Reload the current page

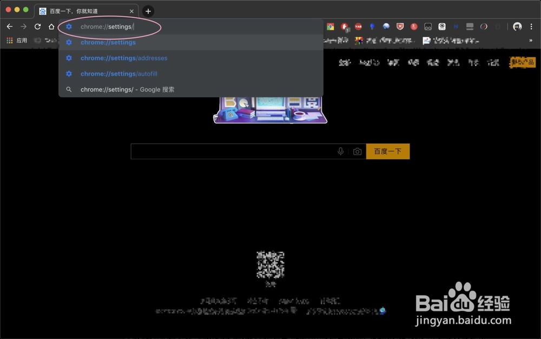(x=37, y=26)
